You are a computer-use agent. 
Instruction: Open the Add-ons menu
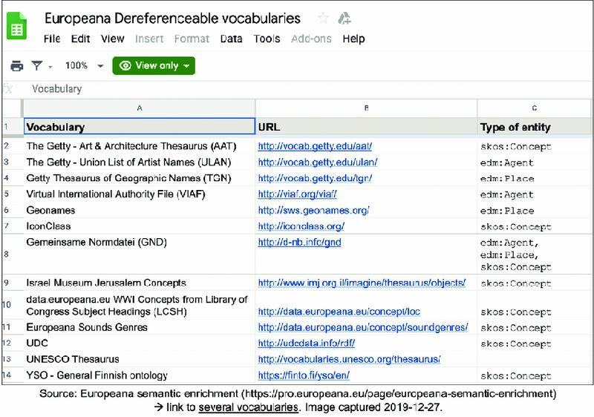(x=311, y=39)
